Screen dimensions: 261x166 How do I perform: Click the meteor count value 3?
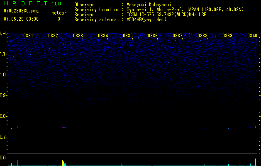[x=59, y=19]
